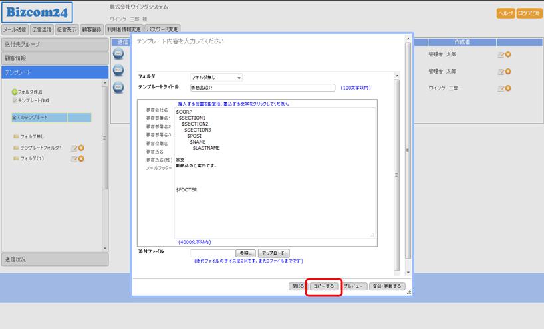The height and width of the screenshot is (329, 544).
Task: Expand the 送付先グループ accordion section
Action: point(54,44)
